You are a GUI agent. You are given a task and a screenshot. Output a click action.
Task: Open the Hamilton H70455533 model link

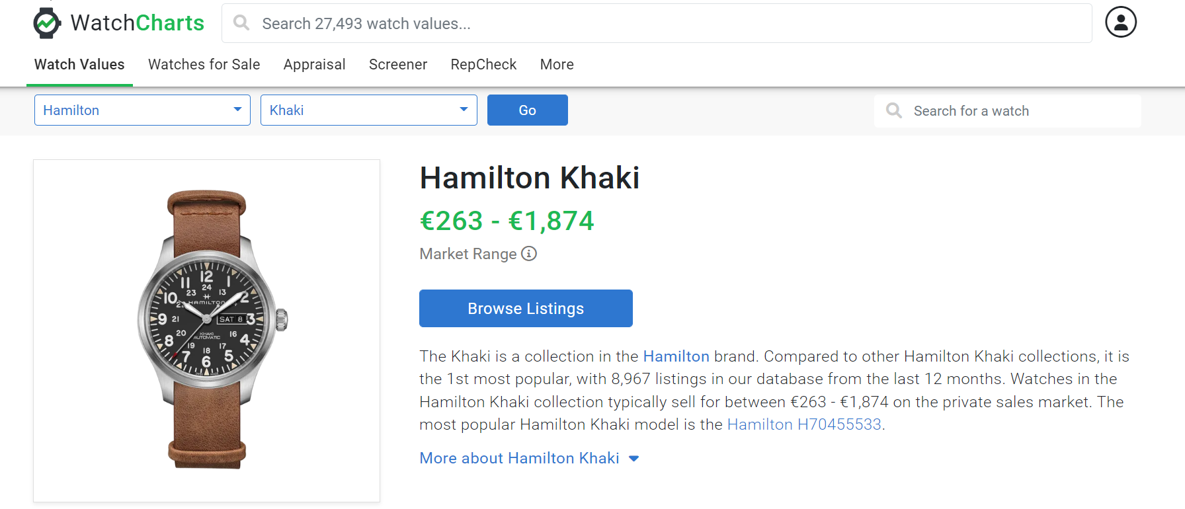[x=804, y=424]
